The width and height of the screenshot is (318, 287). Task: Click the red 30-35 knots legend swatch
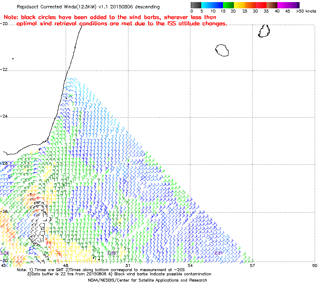261,5
